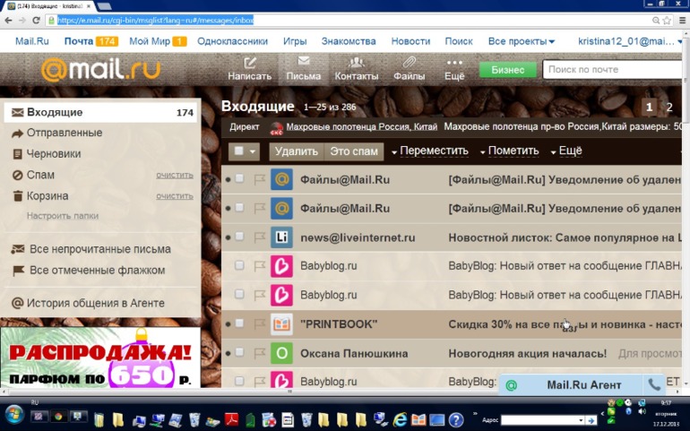Open the Пометить dropdown
The width and height of the screenshot is (690, 431).
tap(509, 151)
